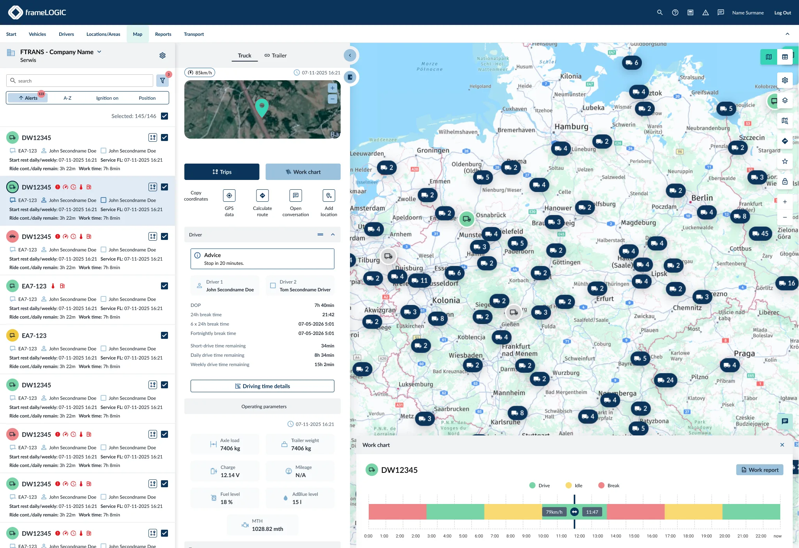This screenshot has height=548, width=799.
Task: Click the timeline scrubber handle
Action: click(574, 512)
